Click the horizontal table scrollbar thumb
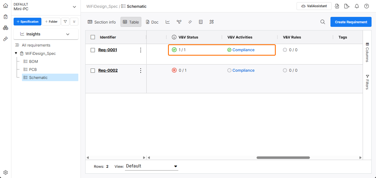 [x=283, y=158]
